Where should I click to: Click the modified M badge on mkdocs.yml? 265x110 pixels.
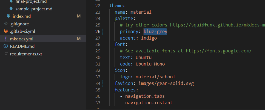point(79,39)
